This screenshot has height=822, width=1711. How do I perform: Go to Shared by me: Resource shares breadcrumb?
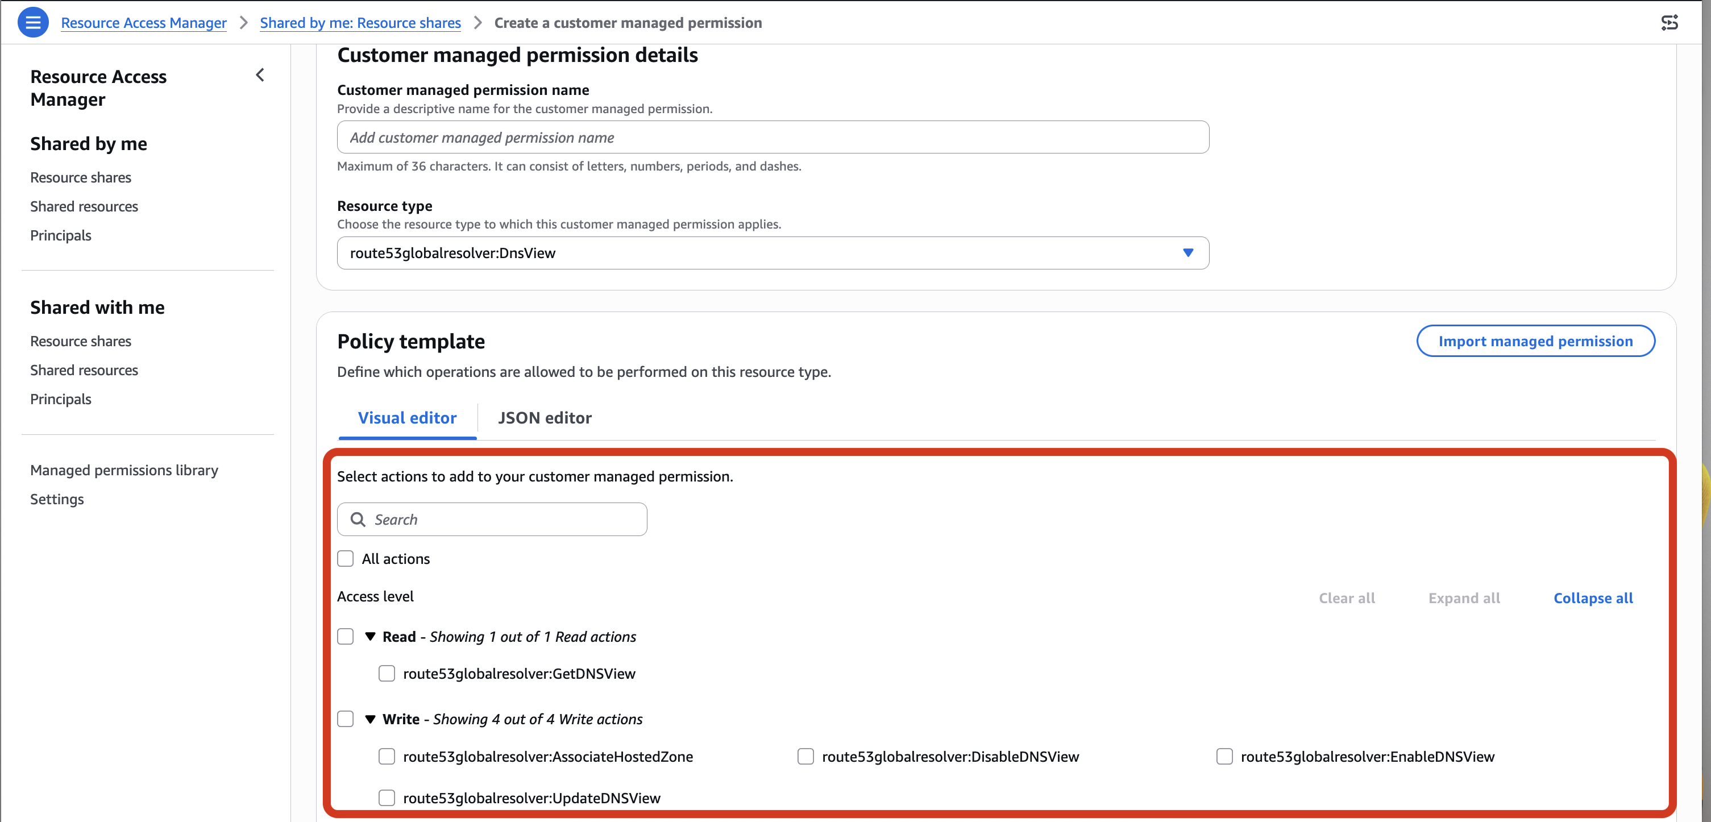click(x=360, y=23)
